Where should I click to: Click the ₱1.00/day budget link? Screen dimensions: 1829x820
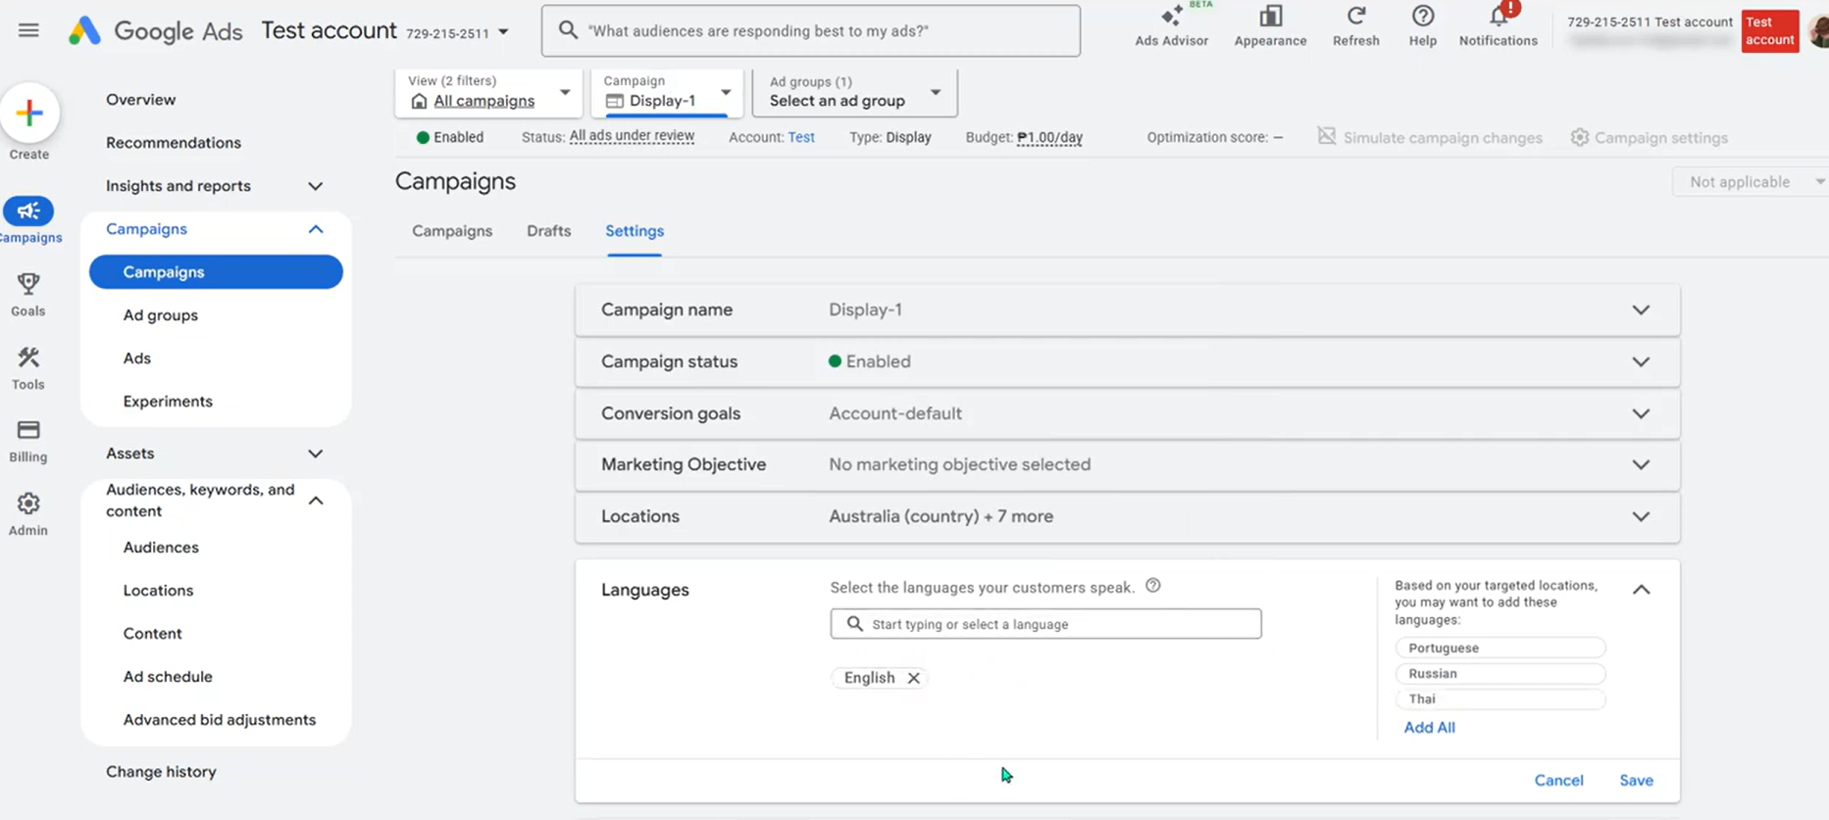click(1049, 137)
